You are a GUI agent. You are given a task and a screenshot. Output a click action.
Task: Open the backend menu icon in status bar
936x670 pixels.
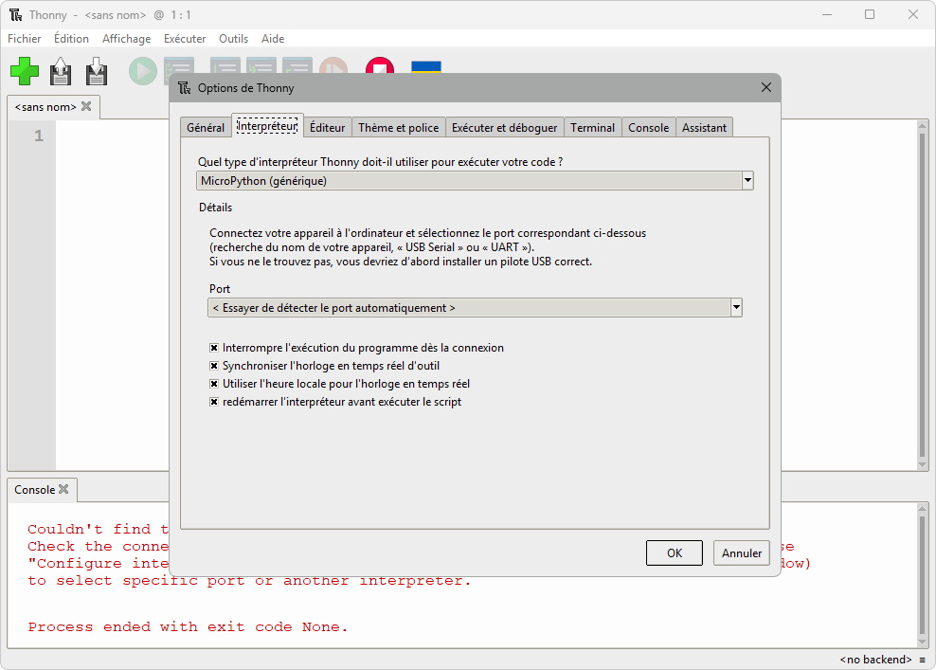pos(923,660)
